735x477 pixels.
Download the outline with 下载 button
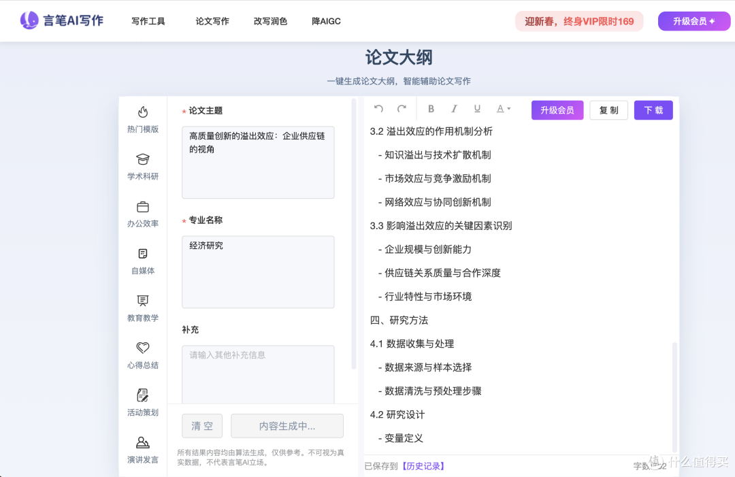pyautogui.click(x=653, y=110)
